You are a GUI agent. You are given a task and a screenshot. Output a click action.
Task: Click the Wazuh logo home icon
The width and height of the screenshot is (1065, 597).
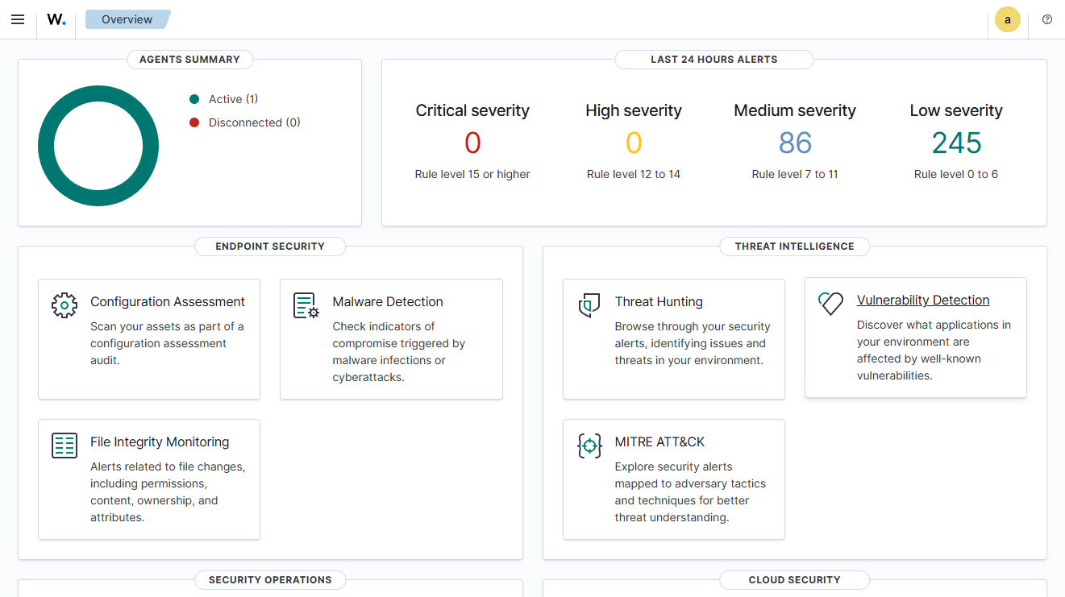[x=56, y=19]
